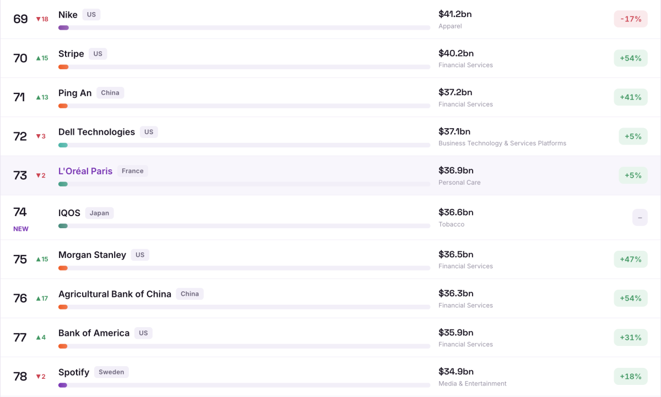Click the dash badge in the IQOS row
Image resolution: width=661 pixels, height=397 pixels.
coord(640,218)
